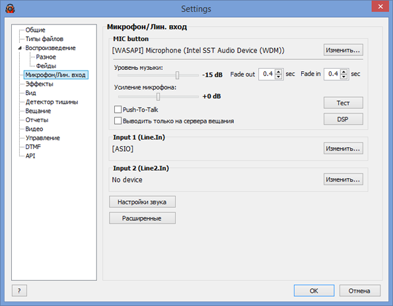Collapse the Воспроизведение tree node
393x306 pixels.
point(20,48)
